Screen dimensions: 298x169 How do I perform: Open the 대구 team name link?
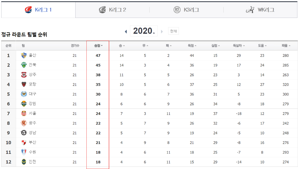coord(32,94)
